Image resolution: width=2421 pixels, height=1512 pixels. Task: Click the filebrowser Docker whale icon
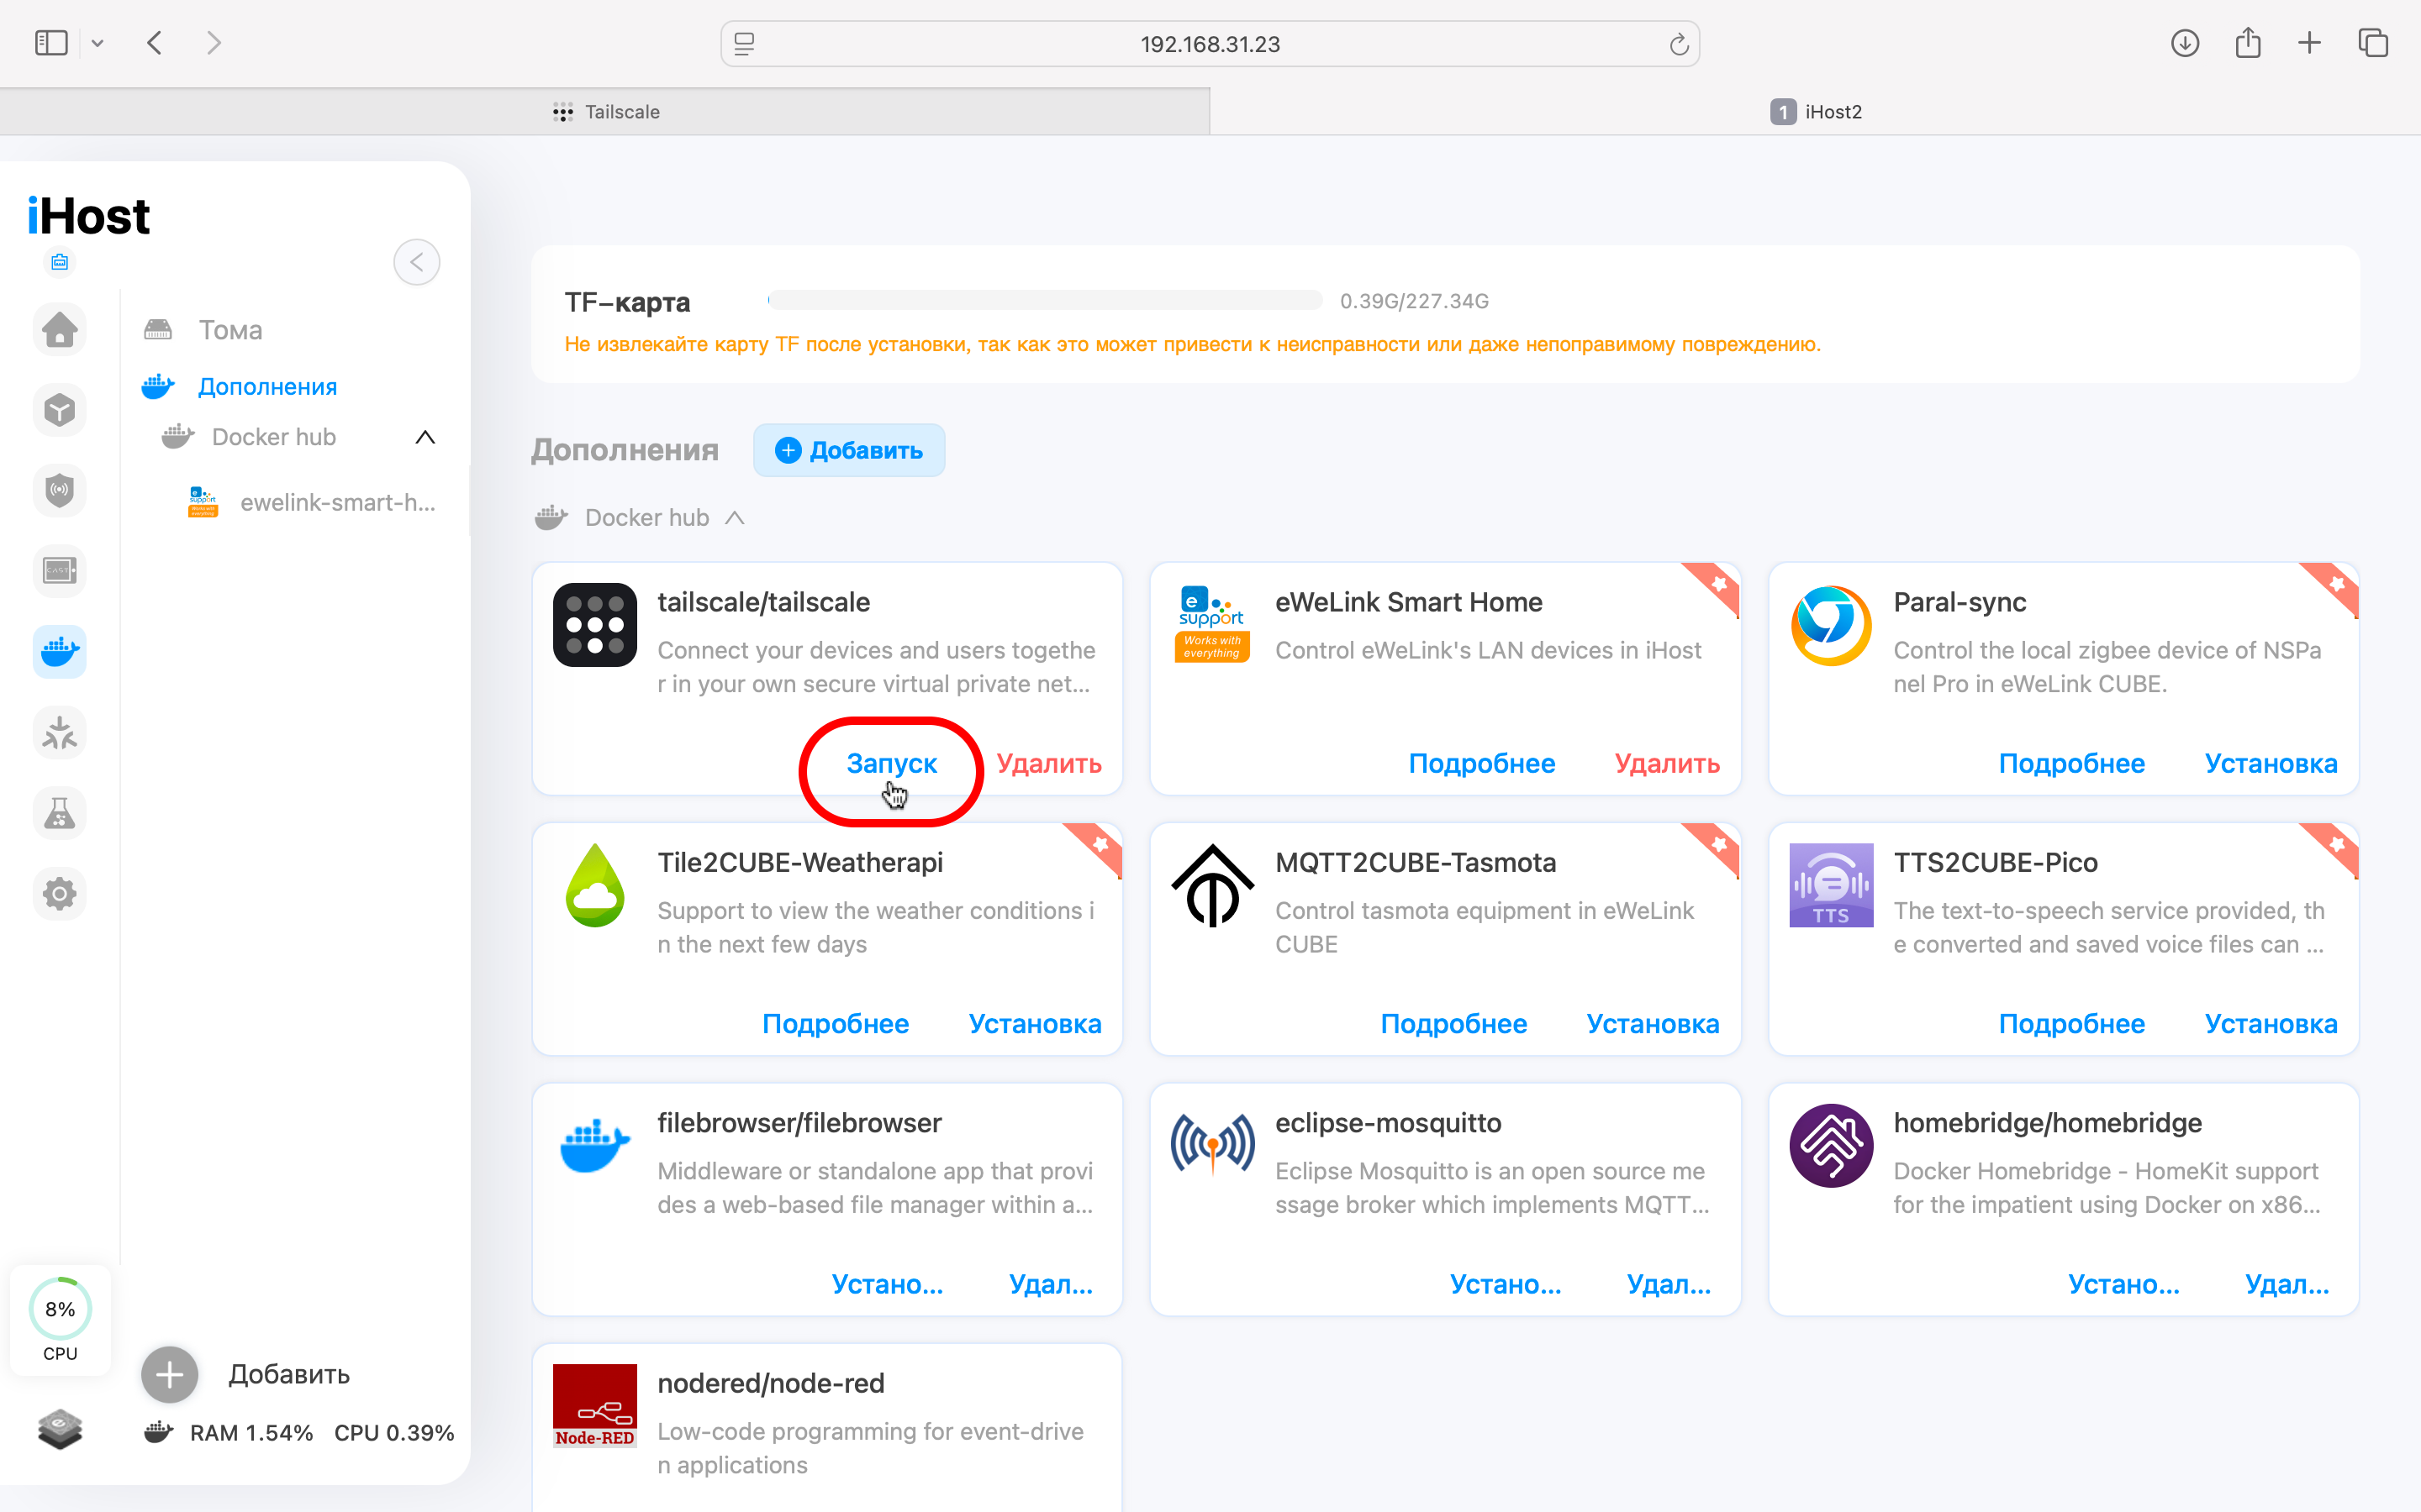[x=595, y=1146]
